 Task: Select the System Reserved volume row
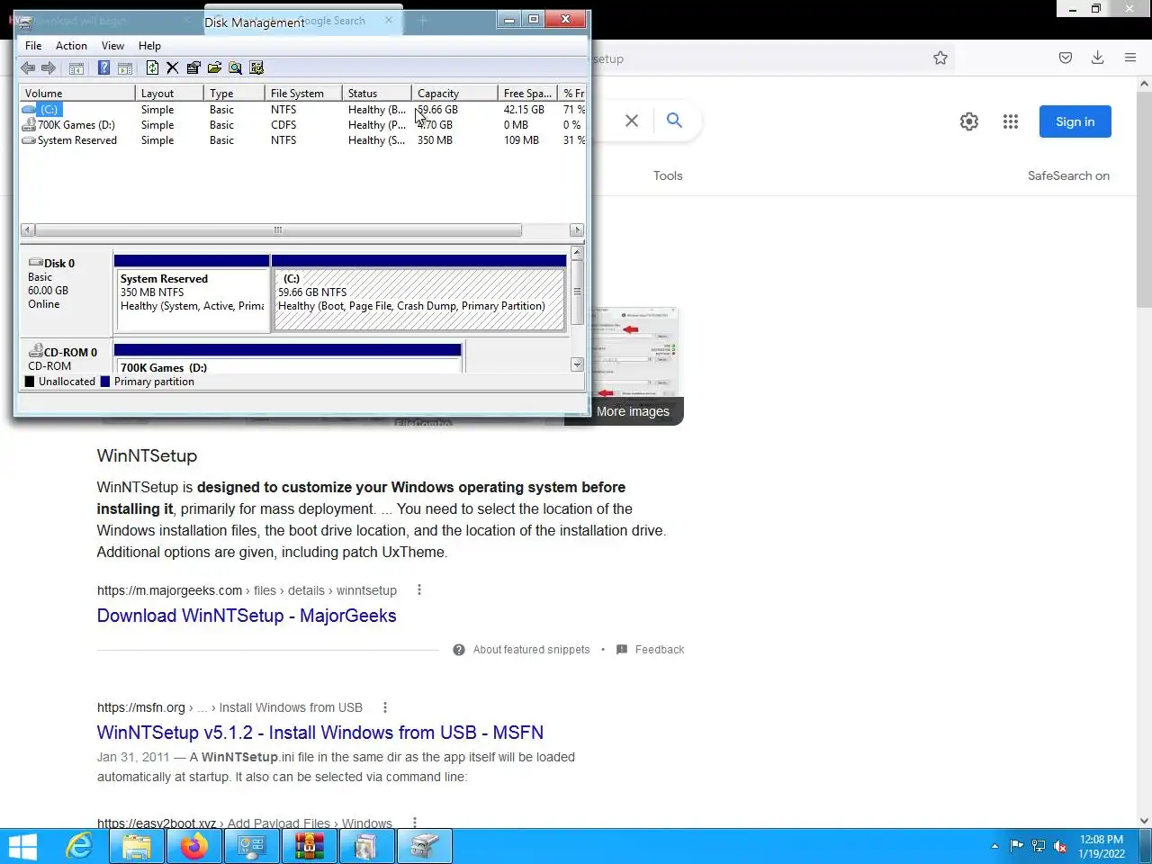coord(302,140)
